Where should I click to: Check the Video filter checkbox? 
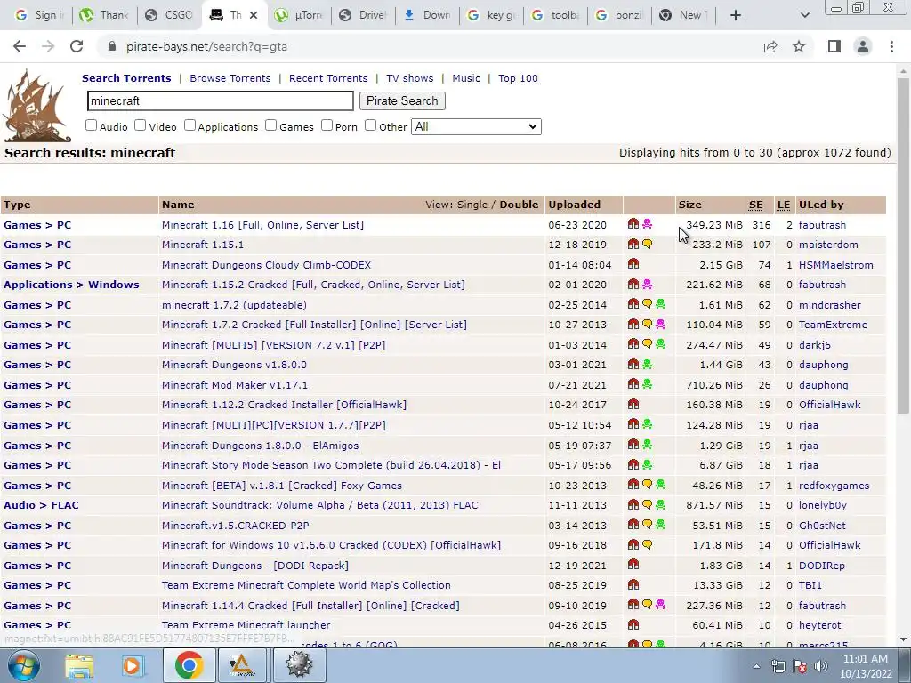140,125
